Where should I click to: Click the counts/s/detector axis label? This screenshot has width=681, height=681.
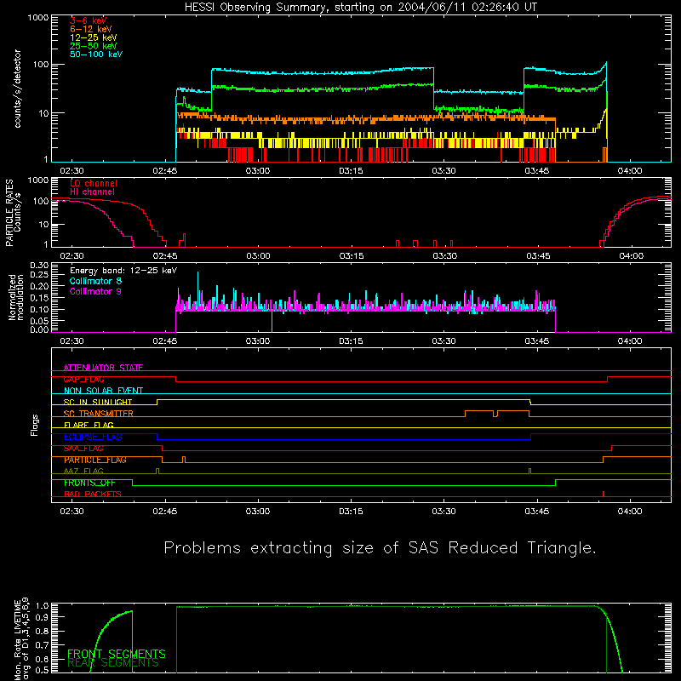pyautogui.click(x=17, y=89)
